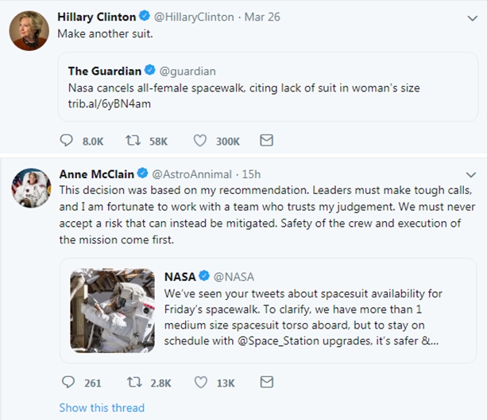The image size is (487, 420).
Task: Open the NASA account name in quoted tweet
Action: [180, 277]
